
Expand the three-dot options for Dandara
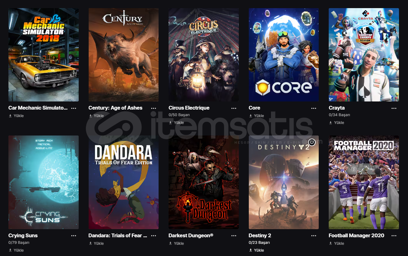[154, 236]
